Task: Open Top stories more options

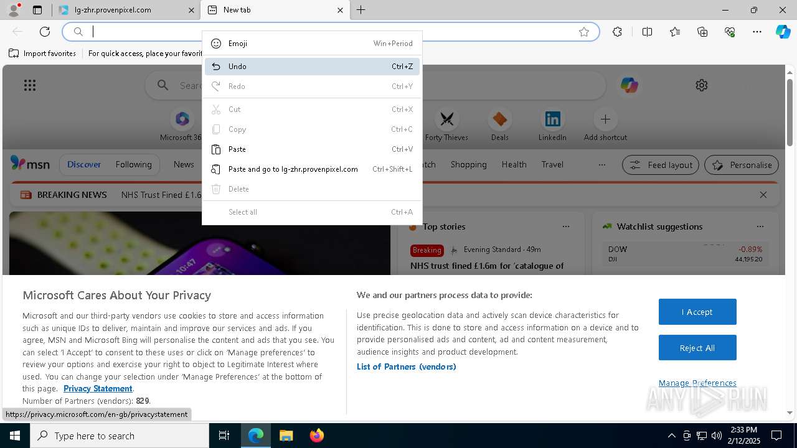Action: (566, 226)
